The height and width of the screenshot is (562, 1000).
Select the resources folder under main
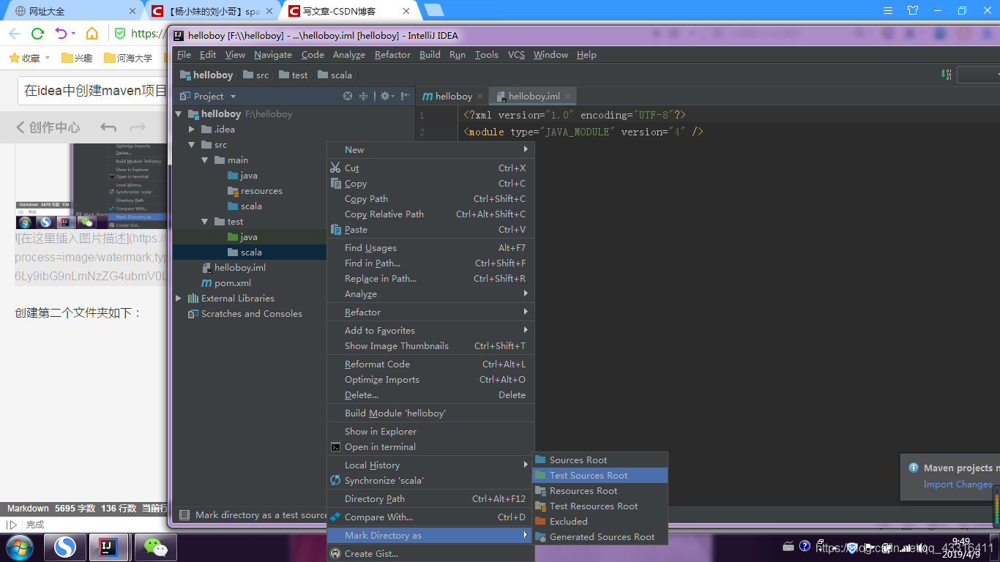tap(261, 191)
